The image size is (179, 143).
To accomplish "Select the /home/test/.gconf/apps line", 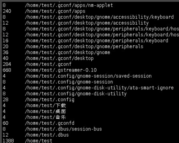I will click(55, 11).
